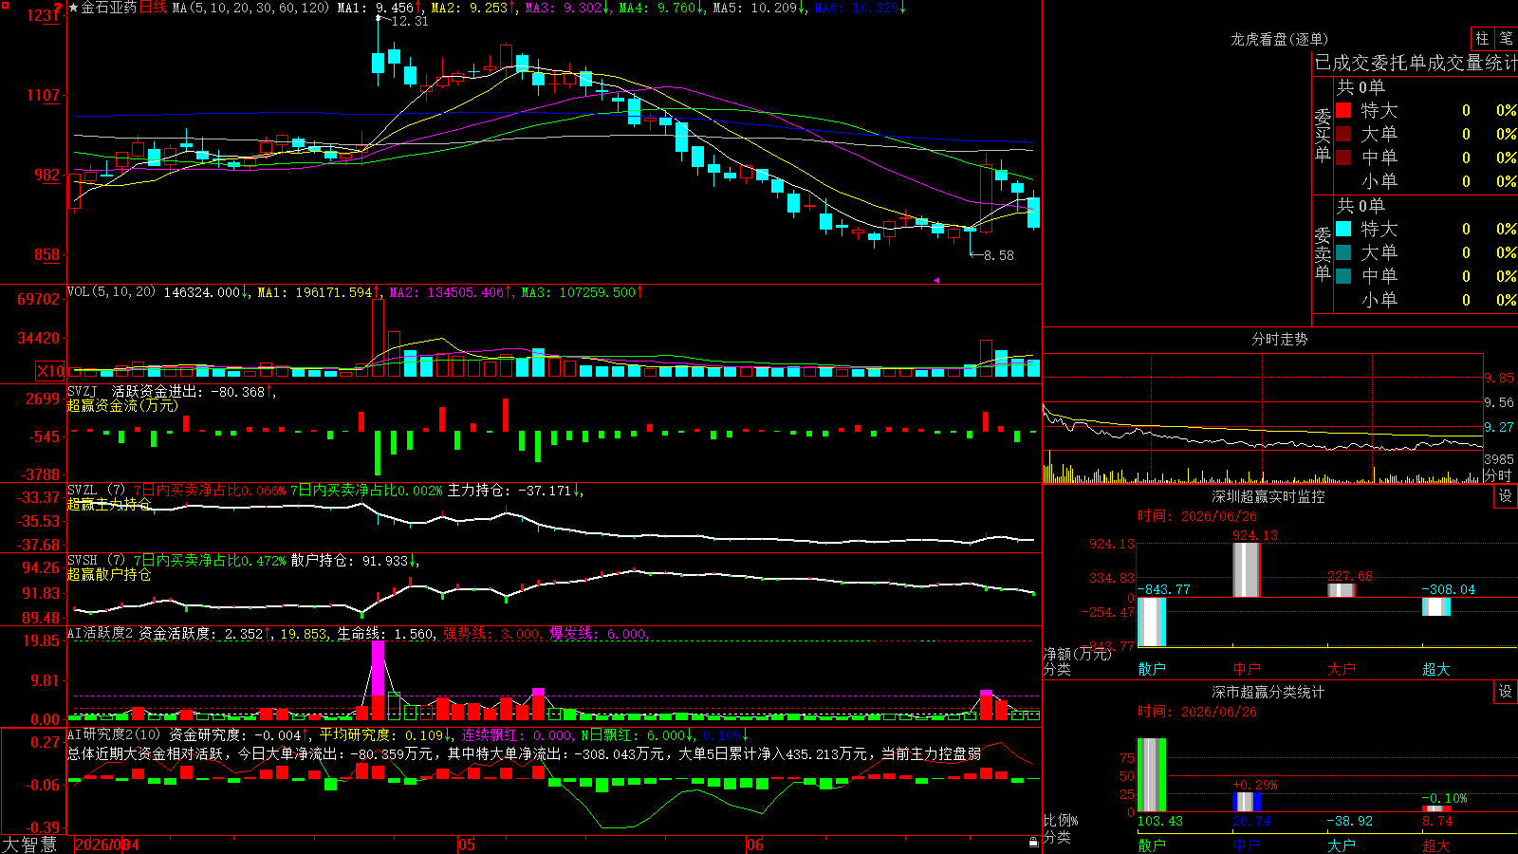
Task: Select the SVSH indicator label
Action: point(83,561)
